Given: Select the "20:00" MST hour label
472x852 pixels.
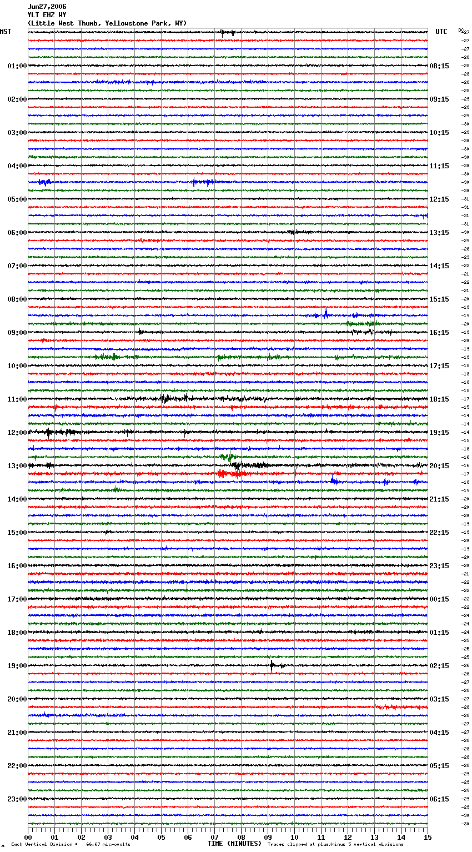Looking at the screenshot, I should (17, 699).
